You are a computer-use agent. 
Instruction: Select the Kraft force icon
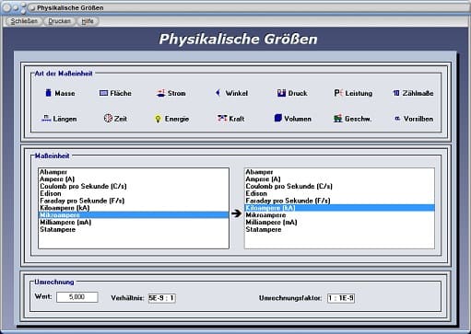[x=222, y=118]
